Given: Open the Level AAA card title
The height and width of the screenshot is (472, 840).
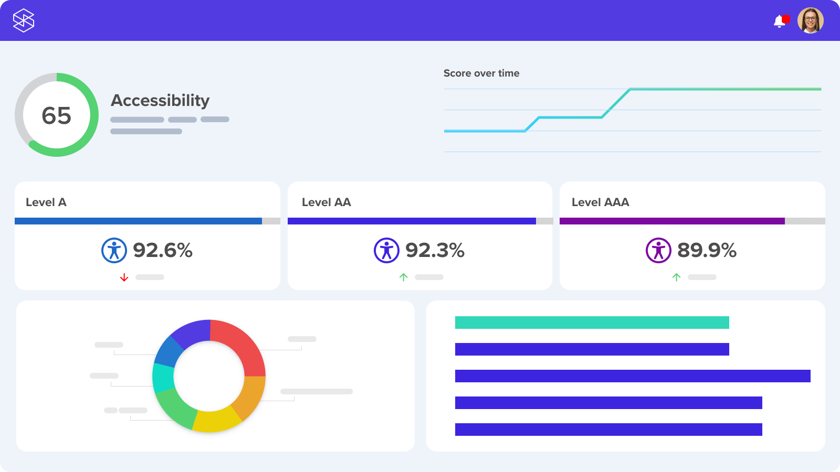Looking at the screenshot, I should coord(600,202).
